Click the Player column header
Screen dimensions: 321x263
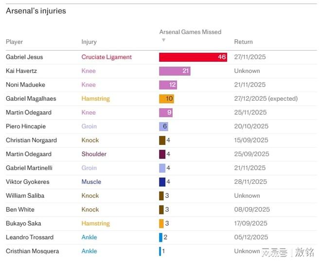click(15, 42)
